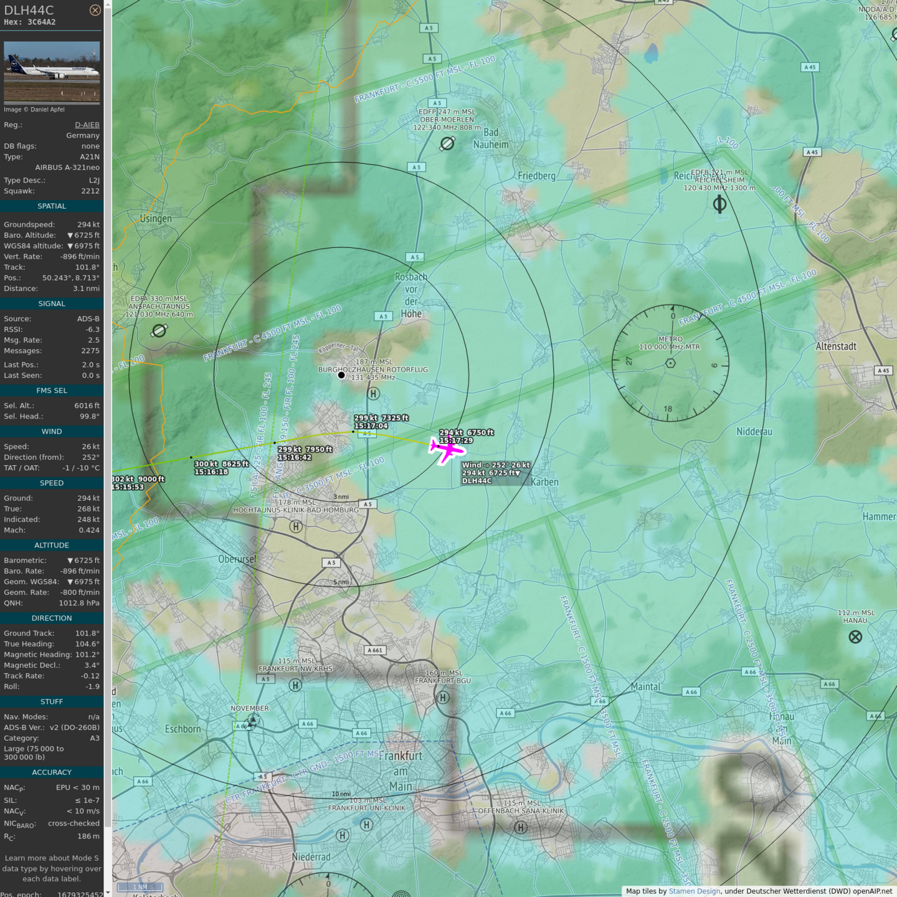This screenshot has width=897, height=897.
Task: Click the Hanau airfield crossed-circle symbol
Action: click(855, 637)
